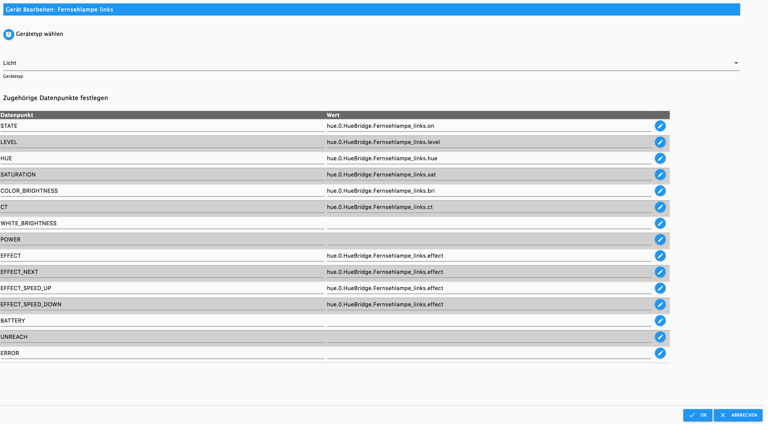Open the Licht device type dropdown
Image resolution: width=768 pixels, height=424 pixels.
371,63
